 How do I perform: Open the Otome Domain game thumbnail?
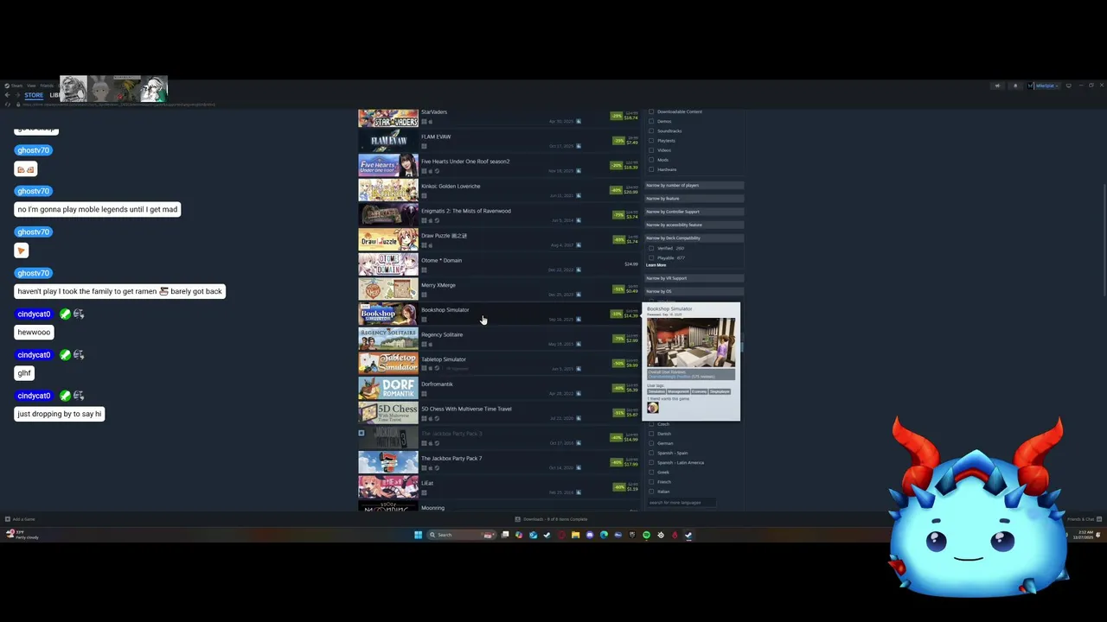(388, 264)
